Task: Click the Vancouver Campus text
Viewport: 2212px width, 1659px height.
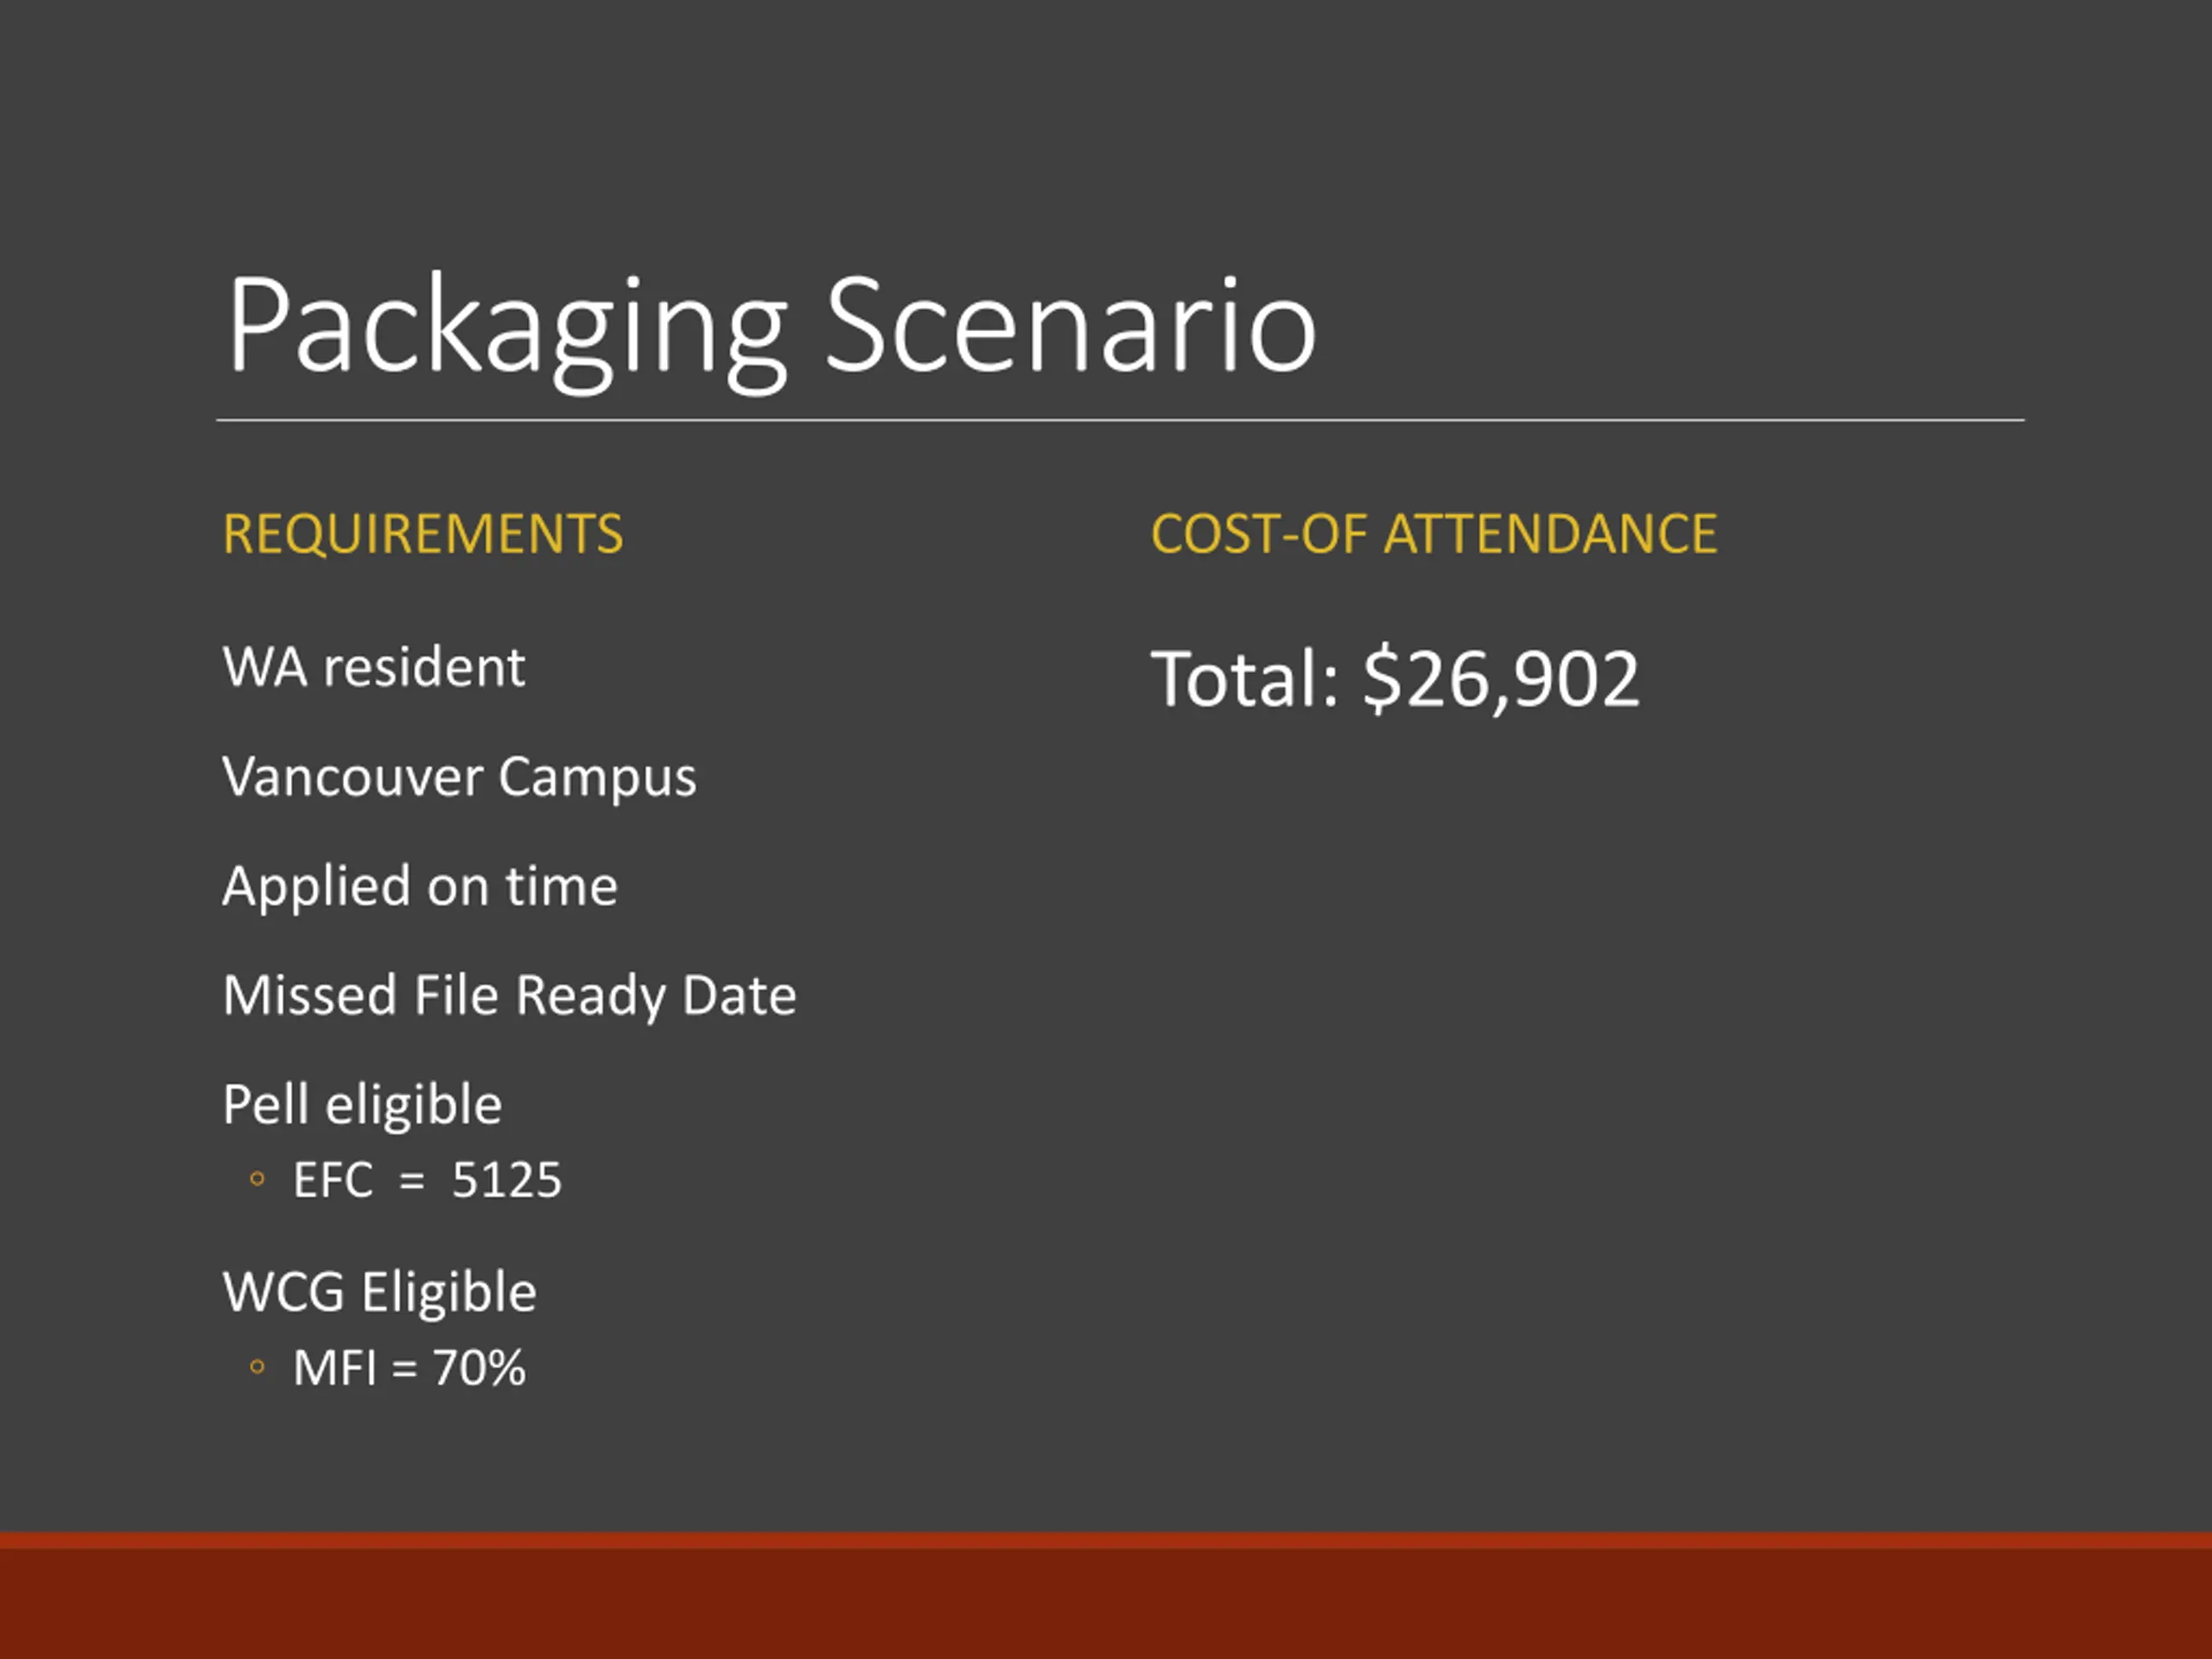Action: pyautogui.click(x=459, y=778)
